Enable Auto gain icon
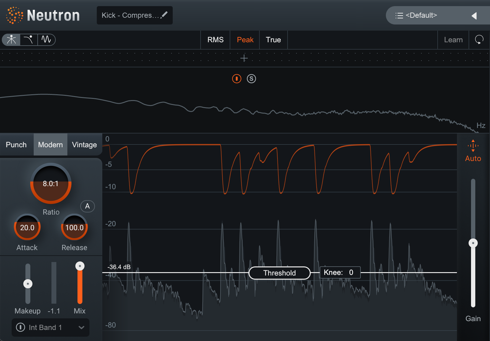490x341 pixels. tap(473, 146)
